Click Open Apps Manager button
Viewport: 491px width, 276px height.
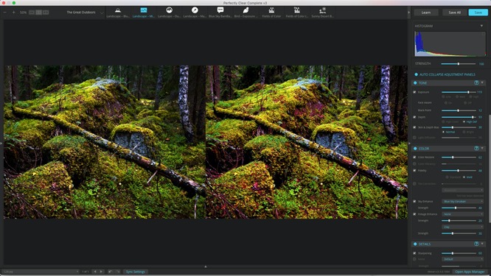pyautogui.click(x=470, y=272)
